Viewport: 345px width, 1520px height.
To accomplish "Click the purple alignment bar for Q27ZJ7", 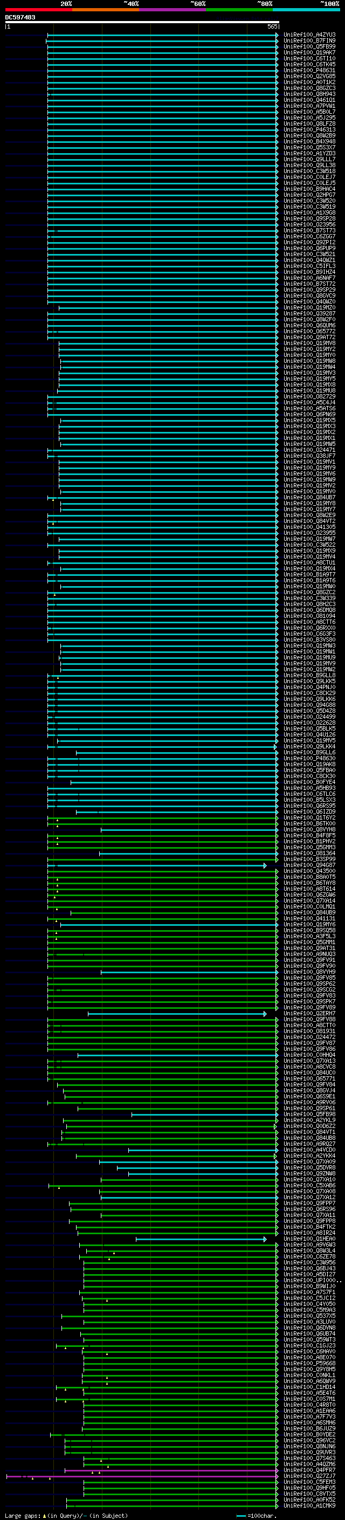I will pos(142,1476).
